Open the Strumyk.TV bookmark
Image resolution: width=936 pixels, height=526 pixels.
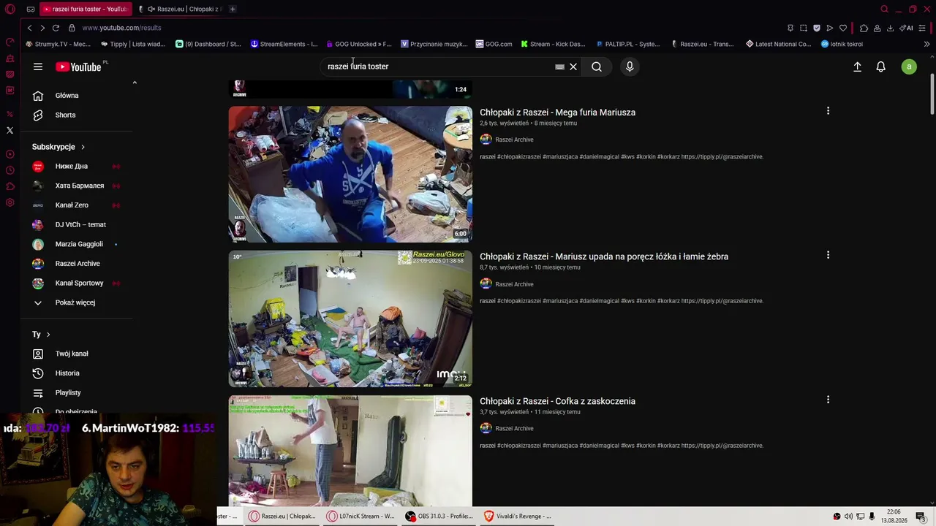(58, 44)
